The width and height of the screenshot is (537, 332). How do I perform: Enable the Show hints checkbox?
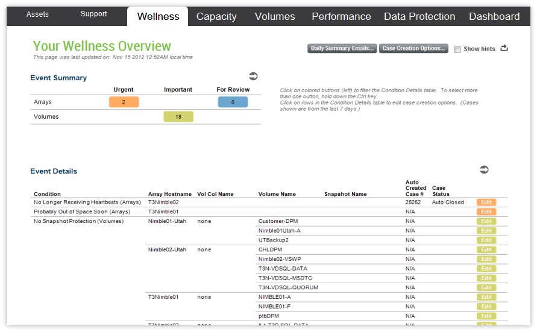click(457, 49)
